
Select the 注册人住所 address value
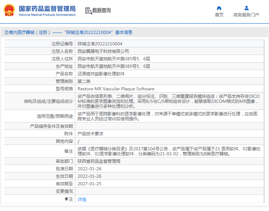point(114,59)
